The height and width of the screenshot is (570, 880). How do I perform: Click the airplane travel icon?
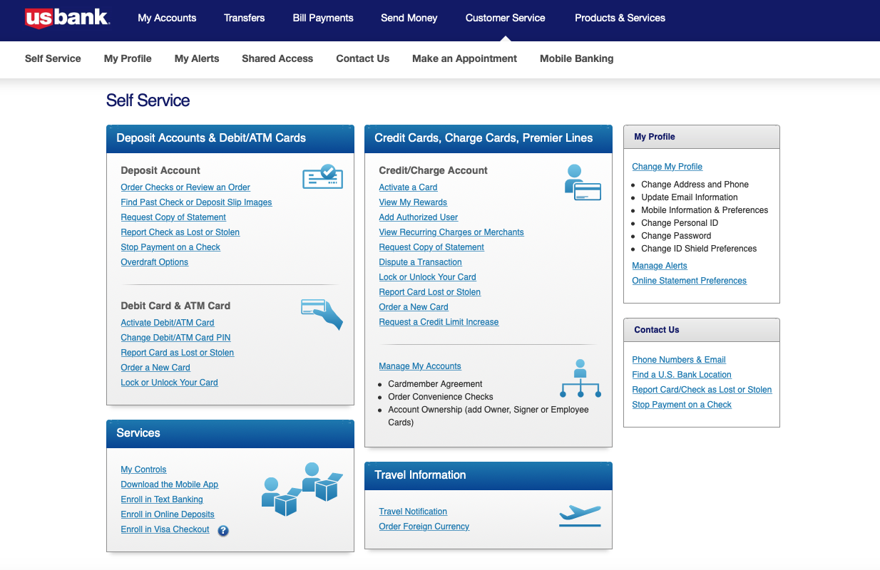[580, 516]
